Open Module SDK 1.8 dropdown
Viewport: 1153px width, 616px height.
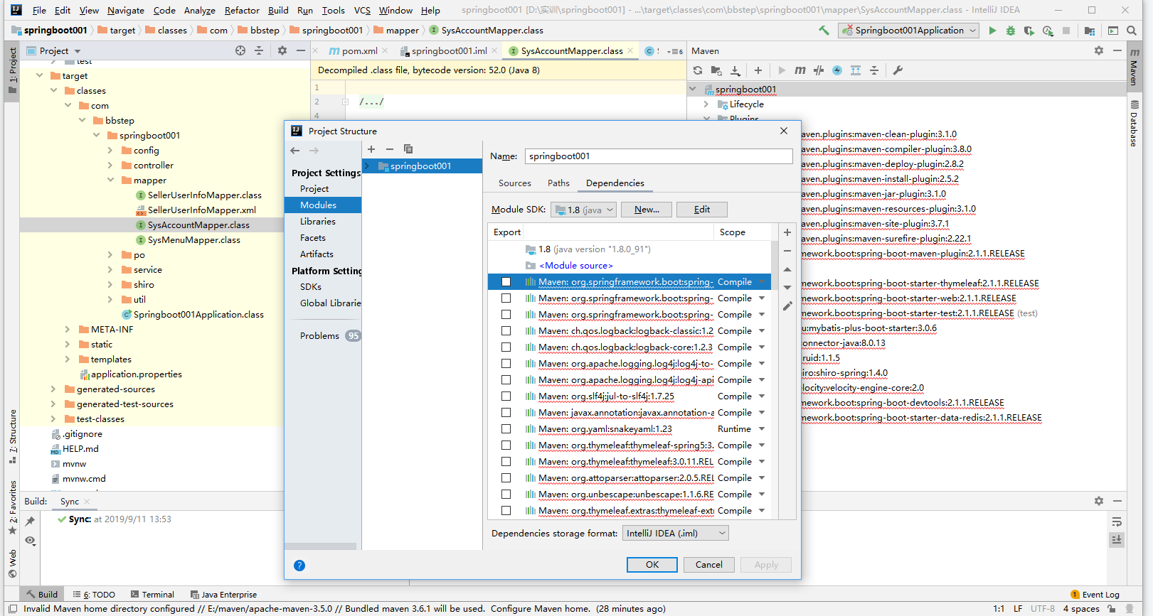[x=583, y=210]
